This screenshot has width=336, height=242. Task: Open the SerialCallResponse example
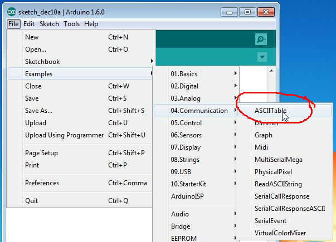(x=284, y=196)
